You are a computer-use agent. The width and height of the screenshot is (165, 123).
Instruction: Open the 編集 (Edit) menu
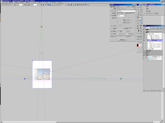coord(11,2)
